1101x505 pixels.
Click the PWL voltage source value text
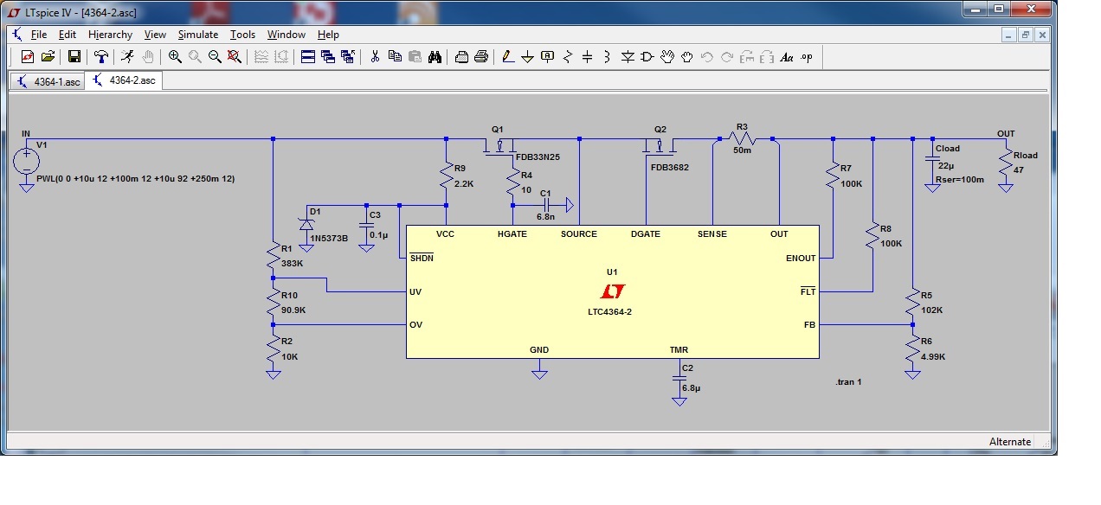point(135,179)
